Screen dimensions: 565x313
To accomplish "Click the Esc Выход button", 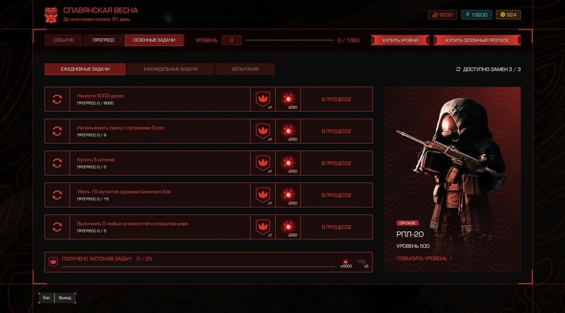I will pos(57,298).
